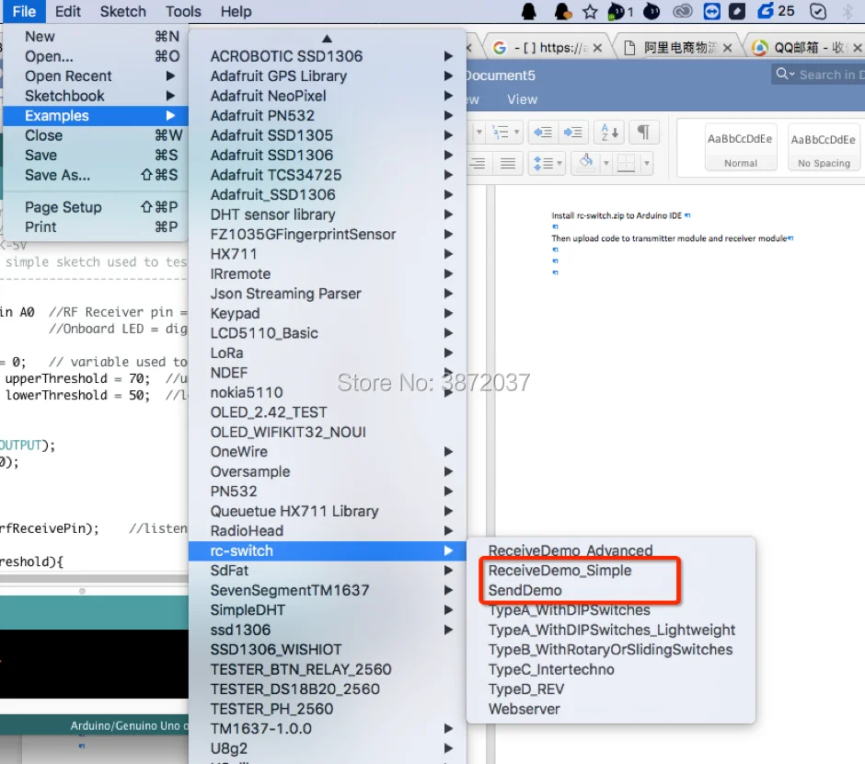Click the multilevel list icon in Word
Image resolution: width=865 pixels, height=764 pixels.
pos(501,133)
